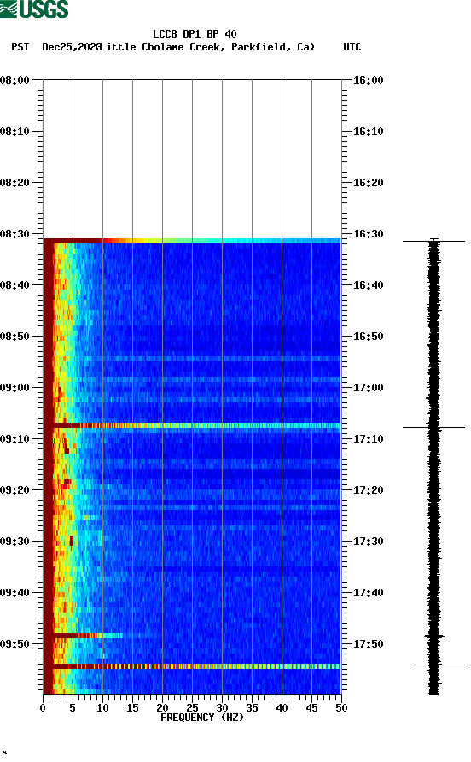Click the '17:40' UTC time label
This screenshot has height=762, width=471.
pos(368,592)
